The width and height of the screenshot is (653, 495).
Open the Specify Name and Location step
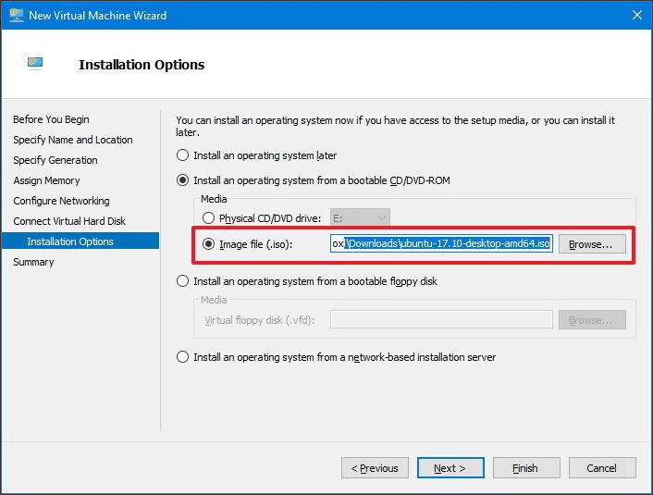coord(73,140)
